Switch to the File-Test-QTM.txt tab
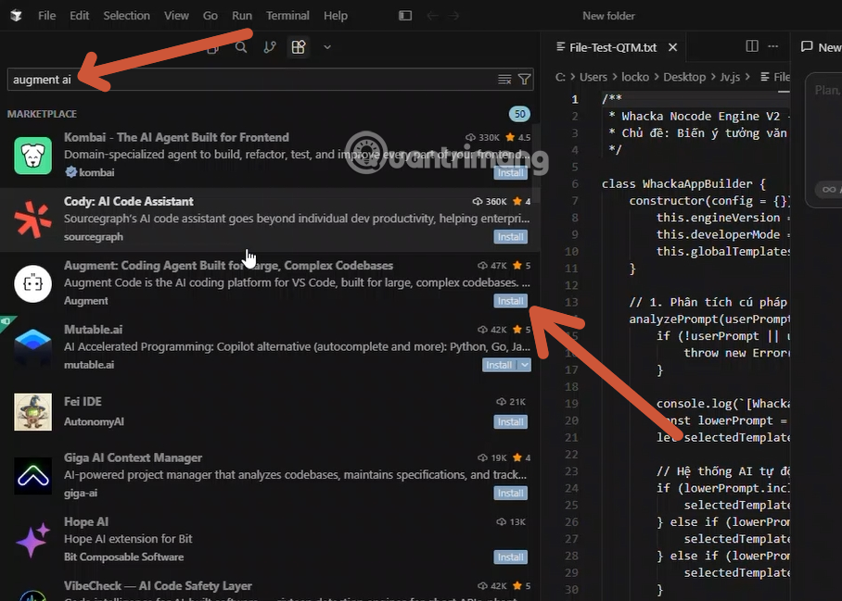Image resolution: width=842 pixels, height=601 pixels. (x=613, y=47)
